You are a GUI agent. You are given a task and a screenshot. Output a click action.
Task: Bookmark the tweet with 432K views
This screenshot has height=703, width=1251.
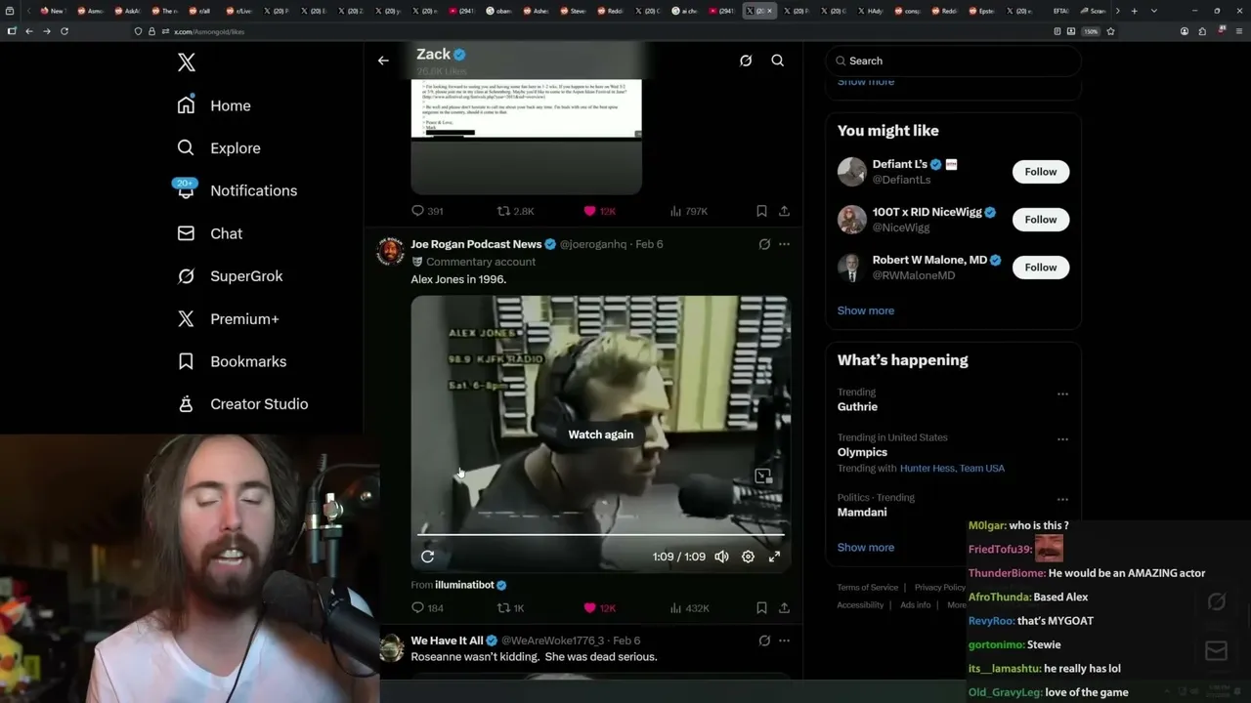click(761, 608)
